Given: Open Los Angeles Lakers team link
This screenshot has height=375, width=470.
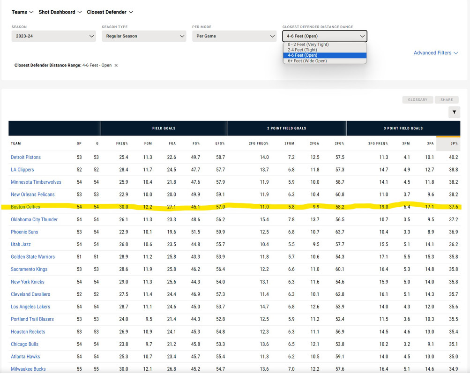Looking at the screenshot, I should coord(30,307).
